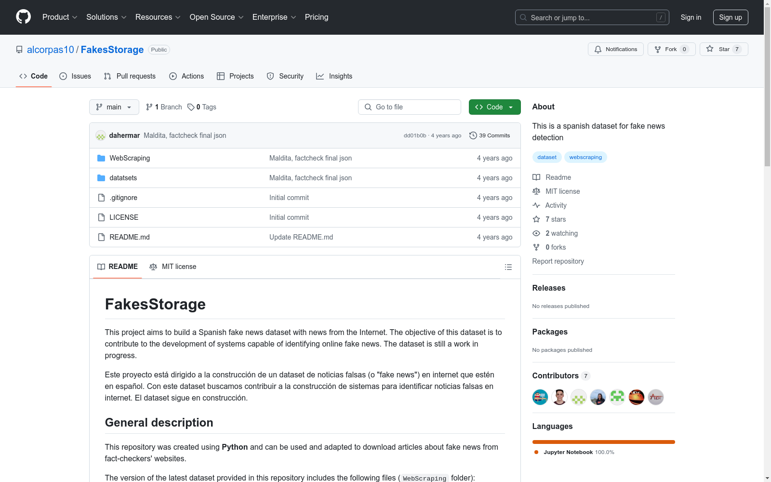Open the green Code dropdown button
The image size is (771, 482).
tap(494, 107)
